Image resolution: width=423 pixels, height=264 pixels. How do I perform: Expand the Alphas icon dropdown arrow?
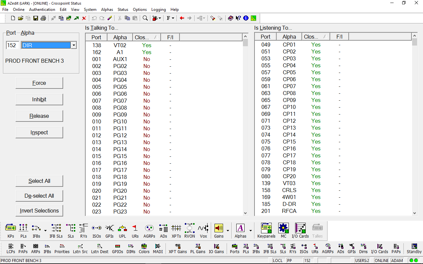pos(250,231)
